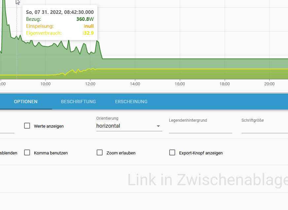
Task: Tick the Export-Knopf anzeigen checkbox
Action: click(x=172, y=153)
